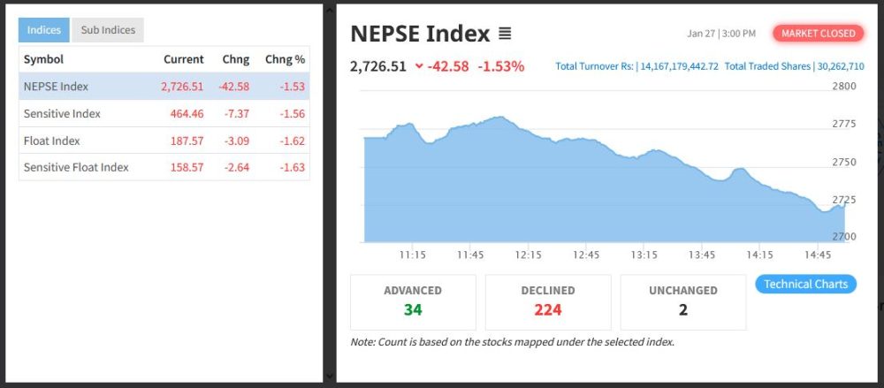Screen dimensions: 884x388
Task: Click the red down arrow next to -42.58
Action: pos(418,66)
